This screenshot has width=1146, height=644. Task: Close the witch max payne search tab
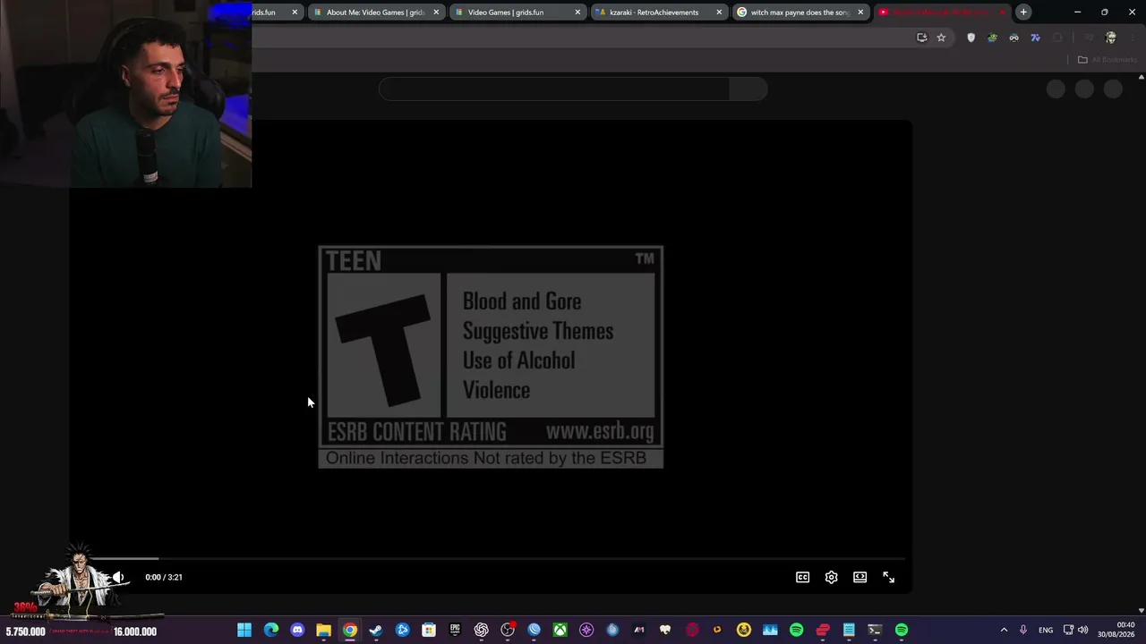tap(860, 13)
